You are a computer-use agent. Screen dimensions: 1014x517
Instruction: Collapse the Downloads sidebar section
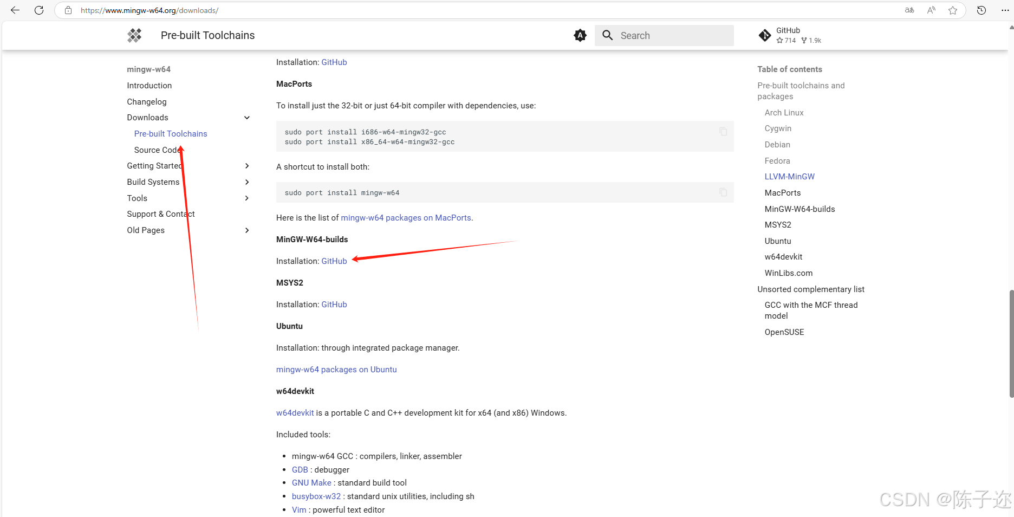click(x=247, y=118)
